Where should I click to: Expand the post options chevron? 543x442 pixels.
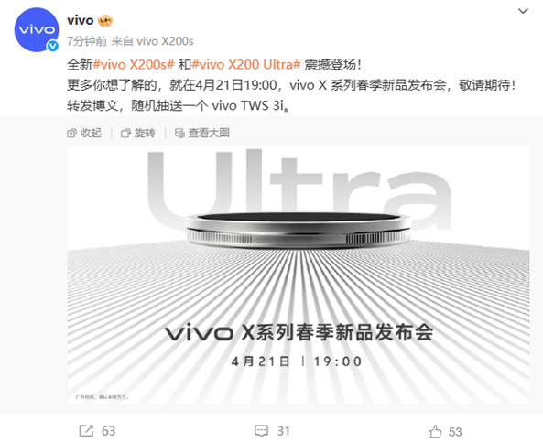[x=523, y=11]
